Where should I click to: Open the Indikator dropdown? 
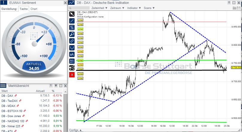[134, 8]
